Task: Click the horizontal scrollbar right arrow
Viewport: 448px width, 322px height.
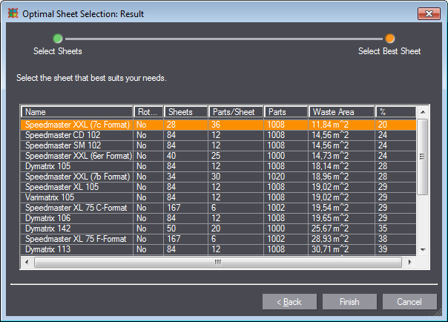Action: pyautogui.click(x=409, y=262)
